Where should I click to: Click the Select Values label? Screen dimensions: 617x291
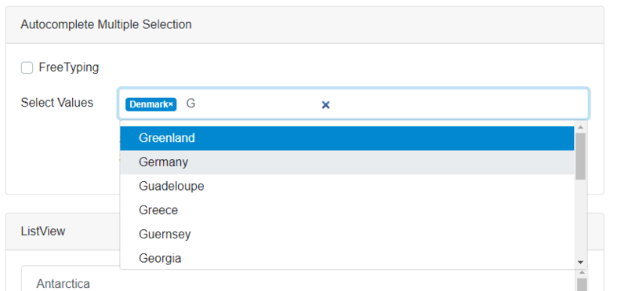click(x=57, y=103)
